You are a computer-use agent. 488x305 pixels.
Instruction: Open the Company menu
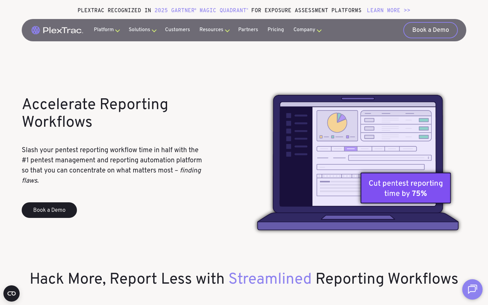tap(304, 30)
